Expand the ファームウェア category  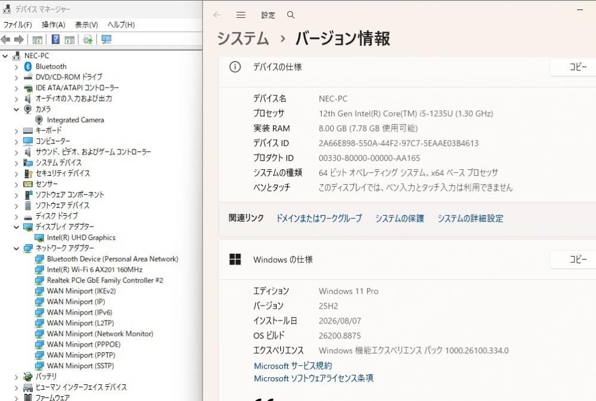click(x=16, y=398)
